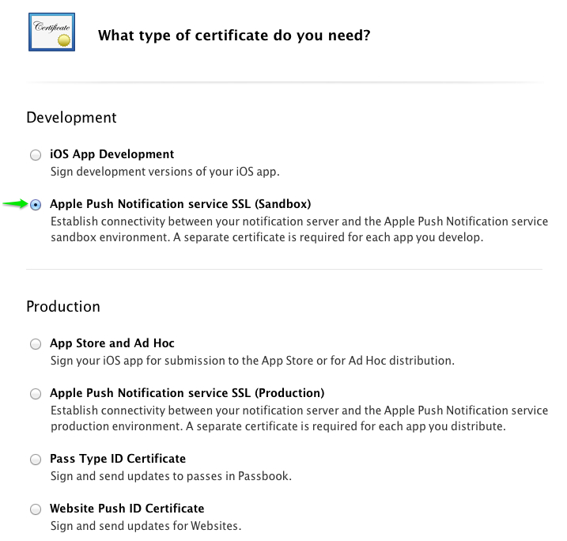Viewport: 567px width, 541px height.
Task: Choose the App Store and Ad Hoc radio button
Action: 36,344
